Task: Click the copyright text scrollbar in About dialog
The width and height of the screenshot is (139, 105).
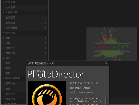Action: click(106, 101)
